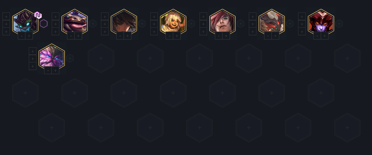This screenshot has height=155, width=372.
Task: Click plus button under laughing blond champion
Action: point(177,36)
